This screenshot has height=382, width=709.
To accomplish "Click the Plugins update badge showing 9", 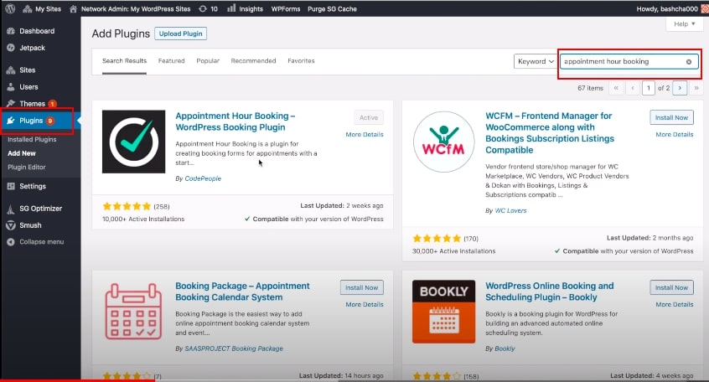I will [x=50, y=121].
